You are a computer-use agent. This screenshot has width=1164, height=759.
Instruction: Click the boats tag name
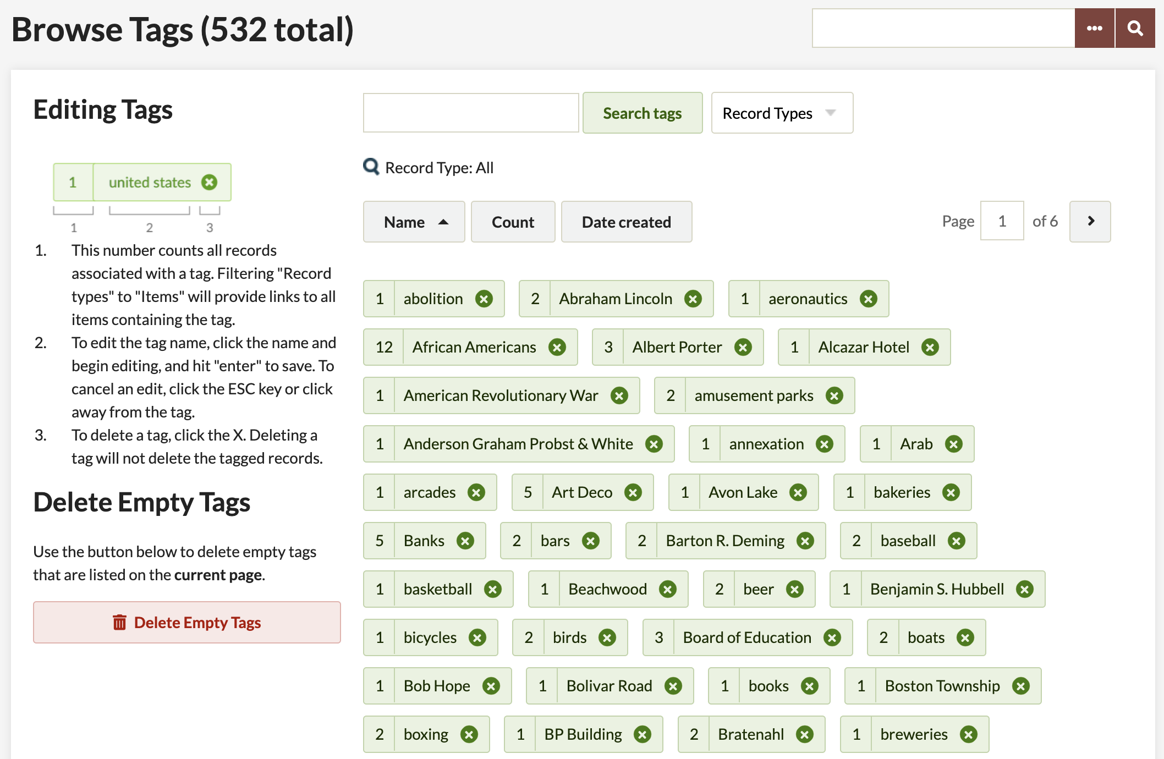926,637
